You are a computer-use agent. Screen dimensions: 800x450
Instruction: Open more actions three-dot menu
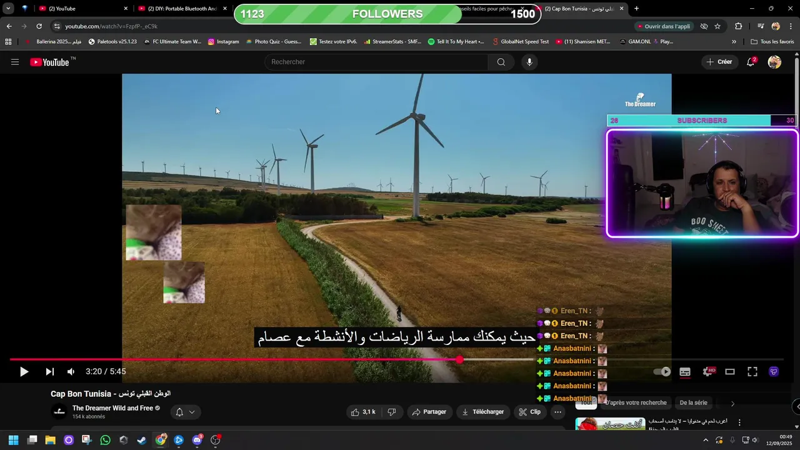[557, 412]
